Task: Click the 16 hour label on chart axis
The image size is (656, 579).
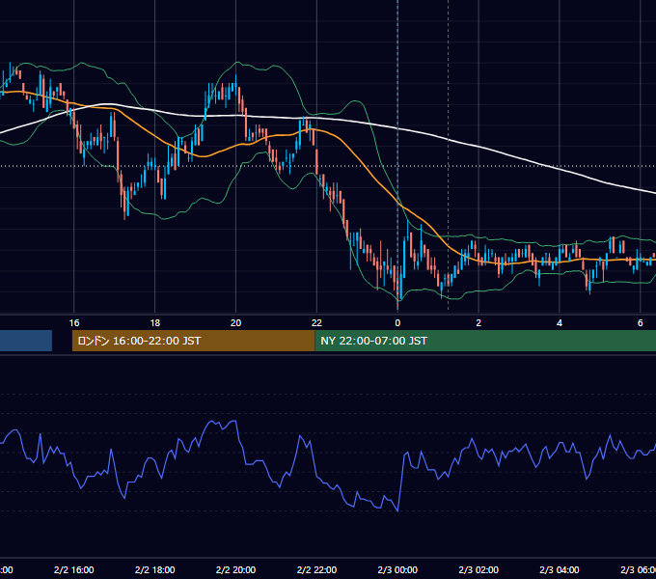Action: point(74,322)
